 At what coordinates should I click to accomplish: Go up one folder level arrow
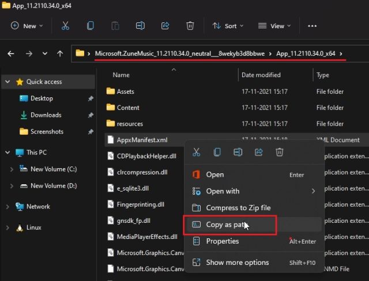point(60,54)
